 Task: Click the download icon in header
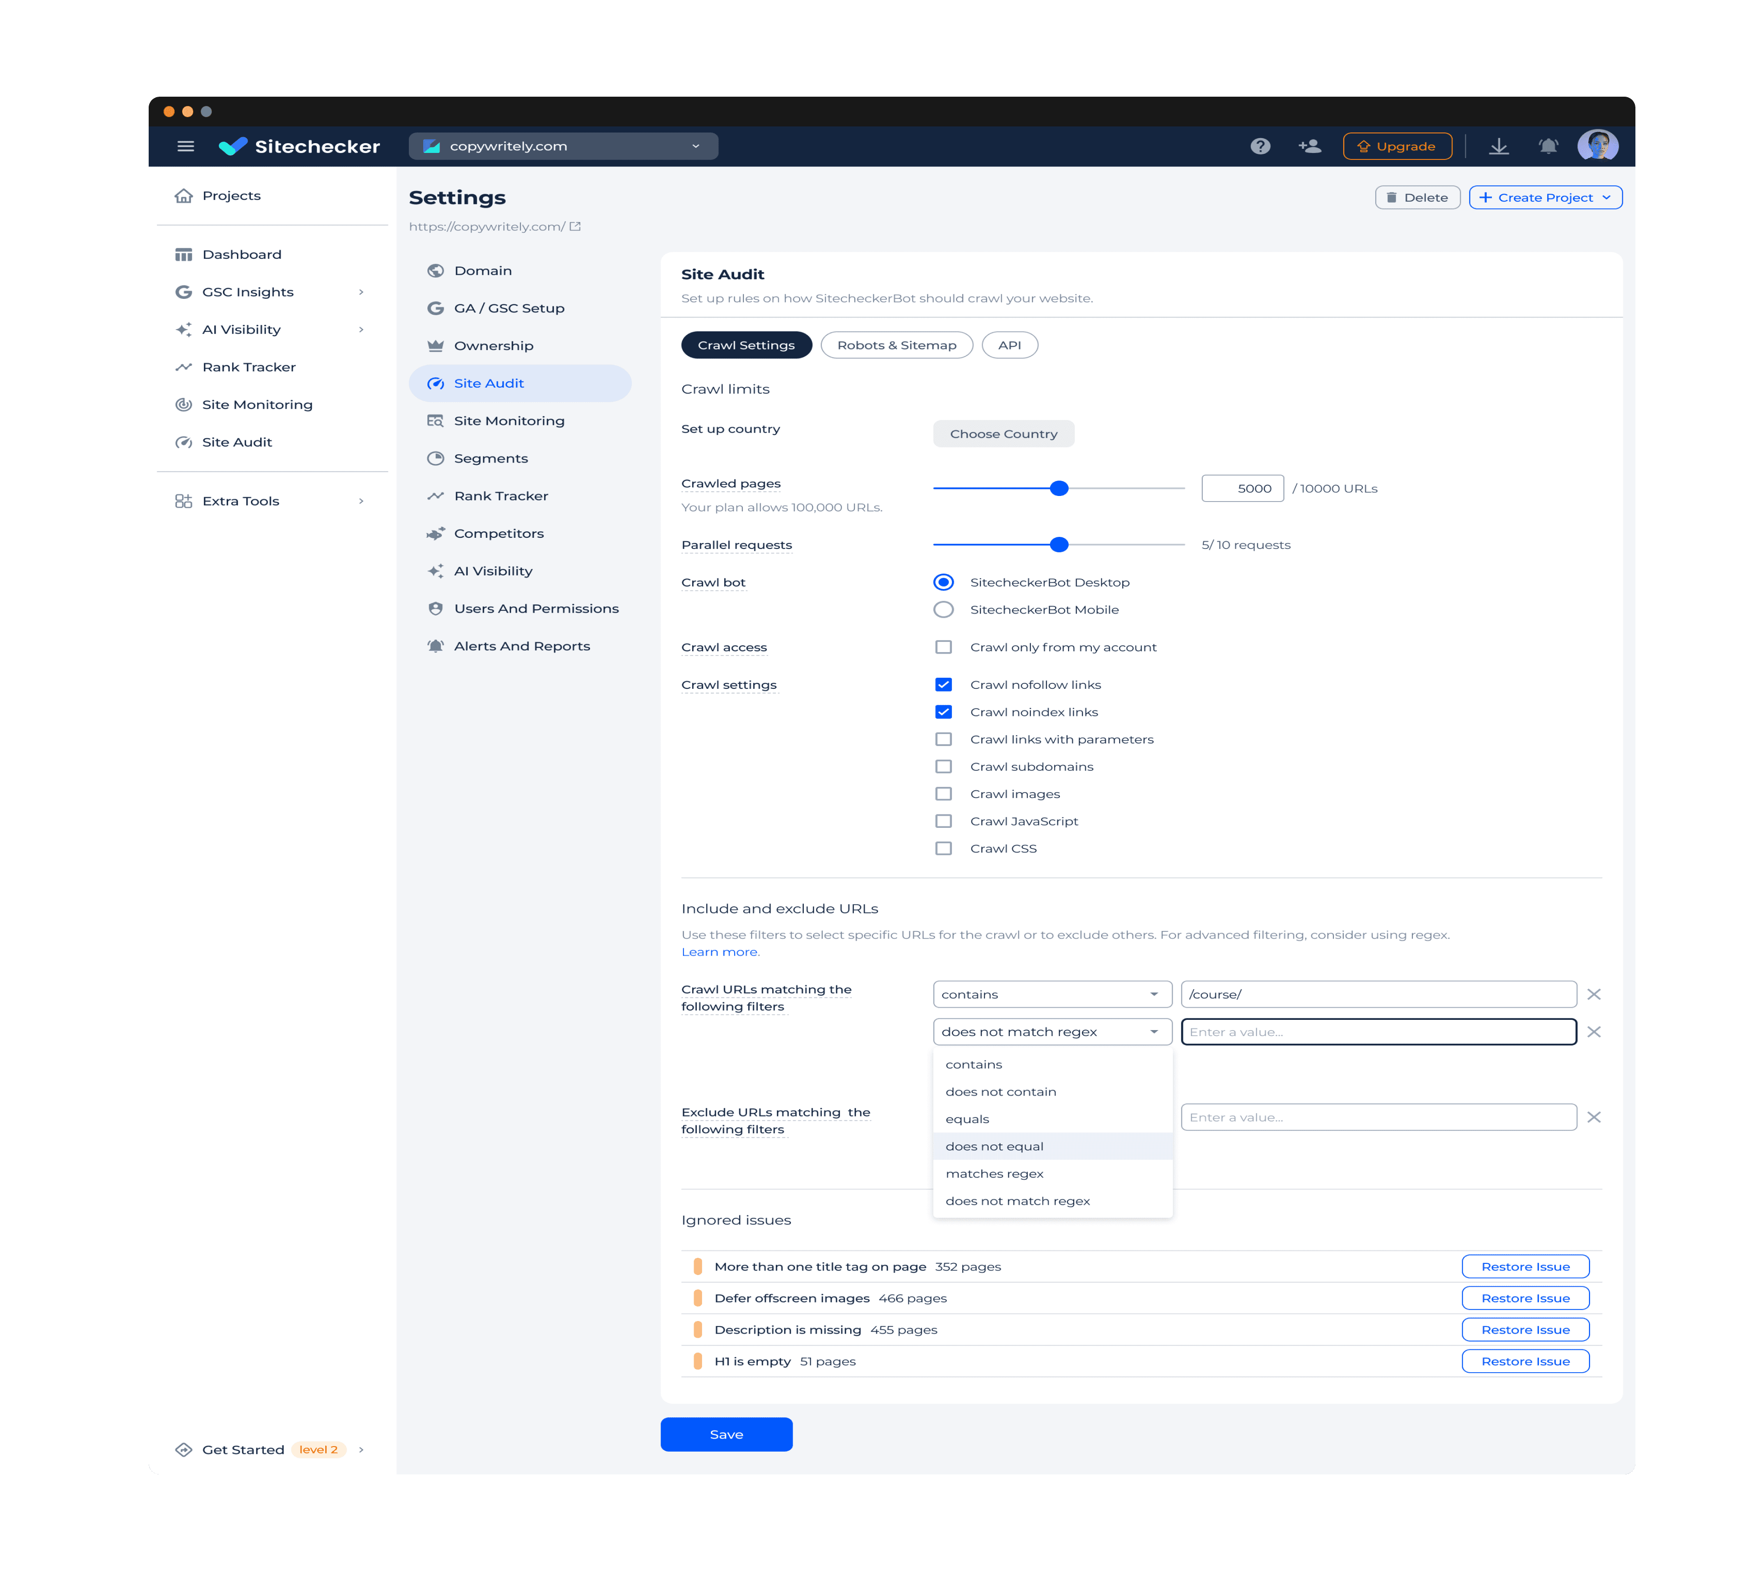coord(1499,146)
